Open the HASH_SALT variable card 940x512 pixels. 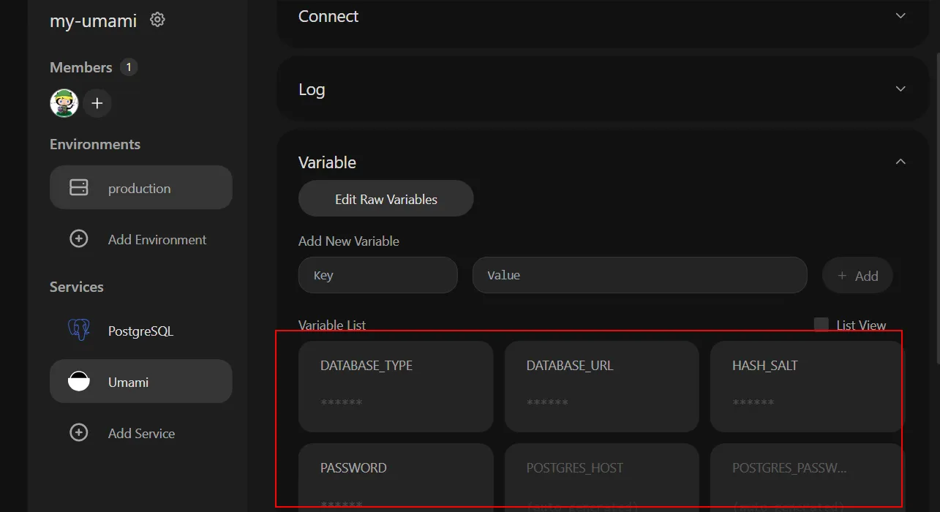click(x=807, y=386)
